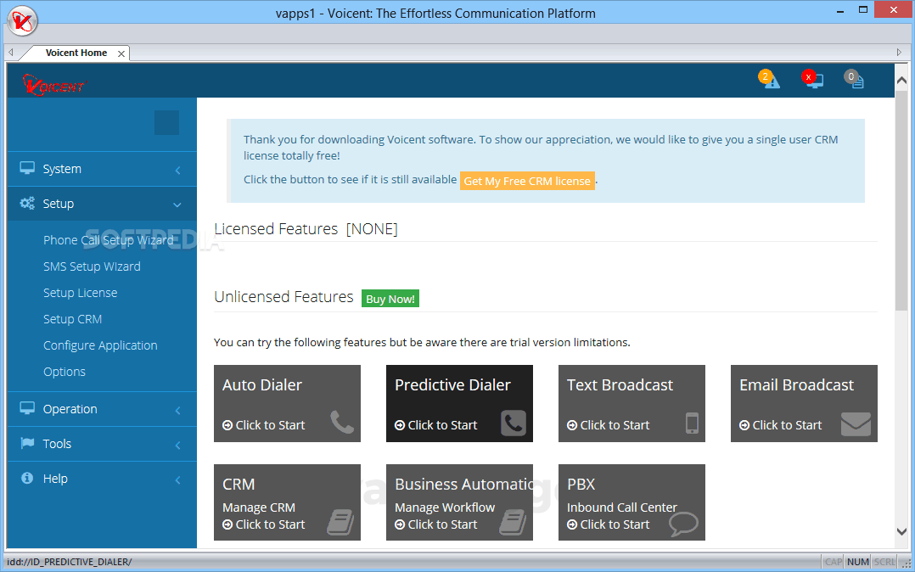Expand the Operation menu chevron
The image size is (915, 572).
(x=177, y=410)
